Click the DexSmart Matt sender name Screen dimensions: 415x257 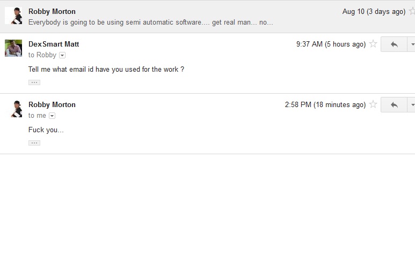click(54, 44)
